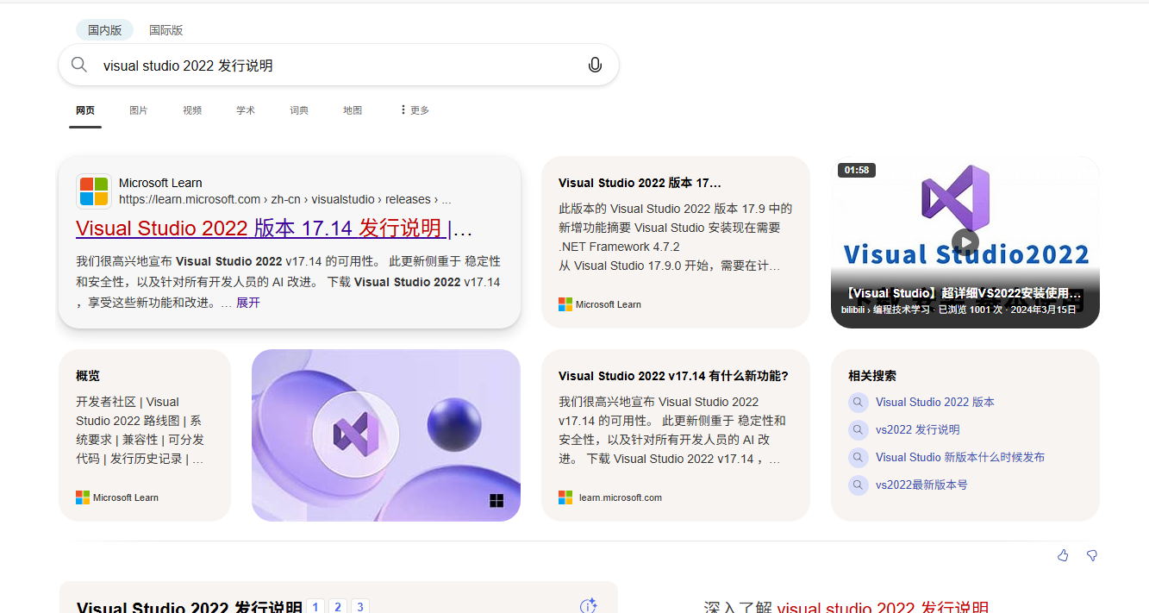
Task: Click citation reference number 1
Action: 315,607
